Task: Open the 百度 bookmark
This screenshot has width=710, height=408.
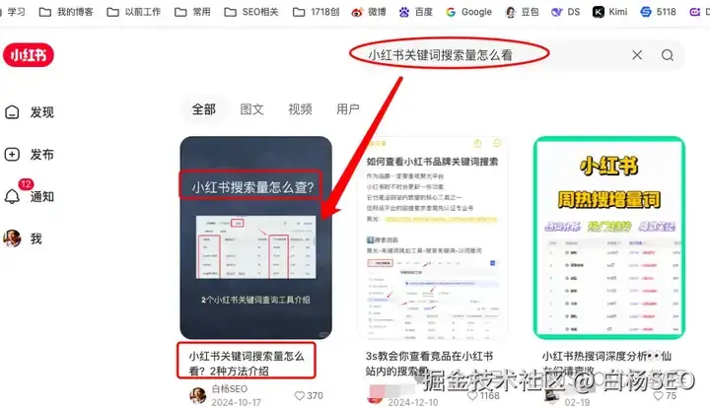Action: click(416, 12)
